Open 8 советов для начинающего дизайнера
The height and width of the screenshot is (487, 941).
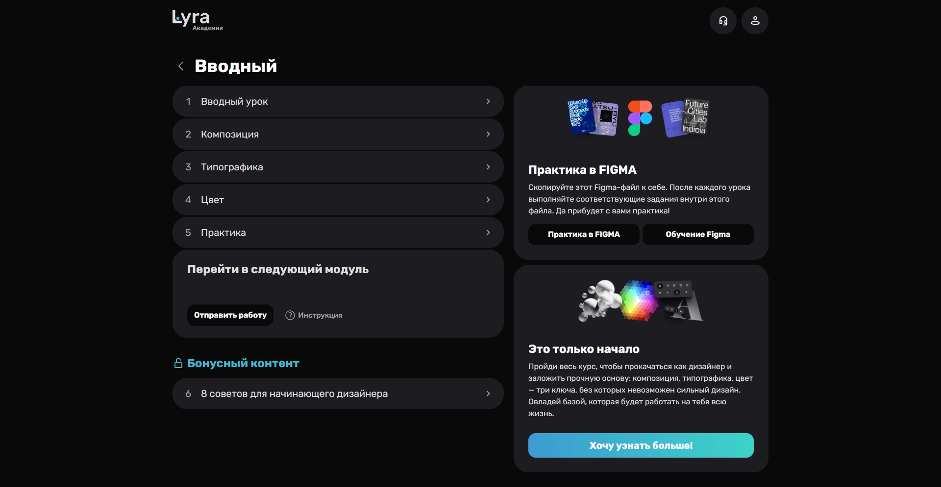[338, 394]
